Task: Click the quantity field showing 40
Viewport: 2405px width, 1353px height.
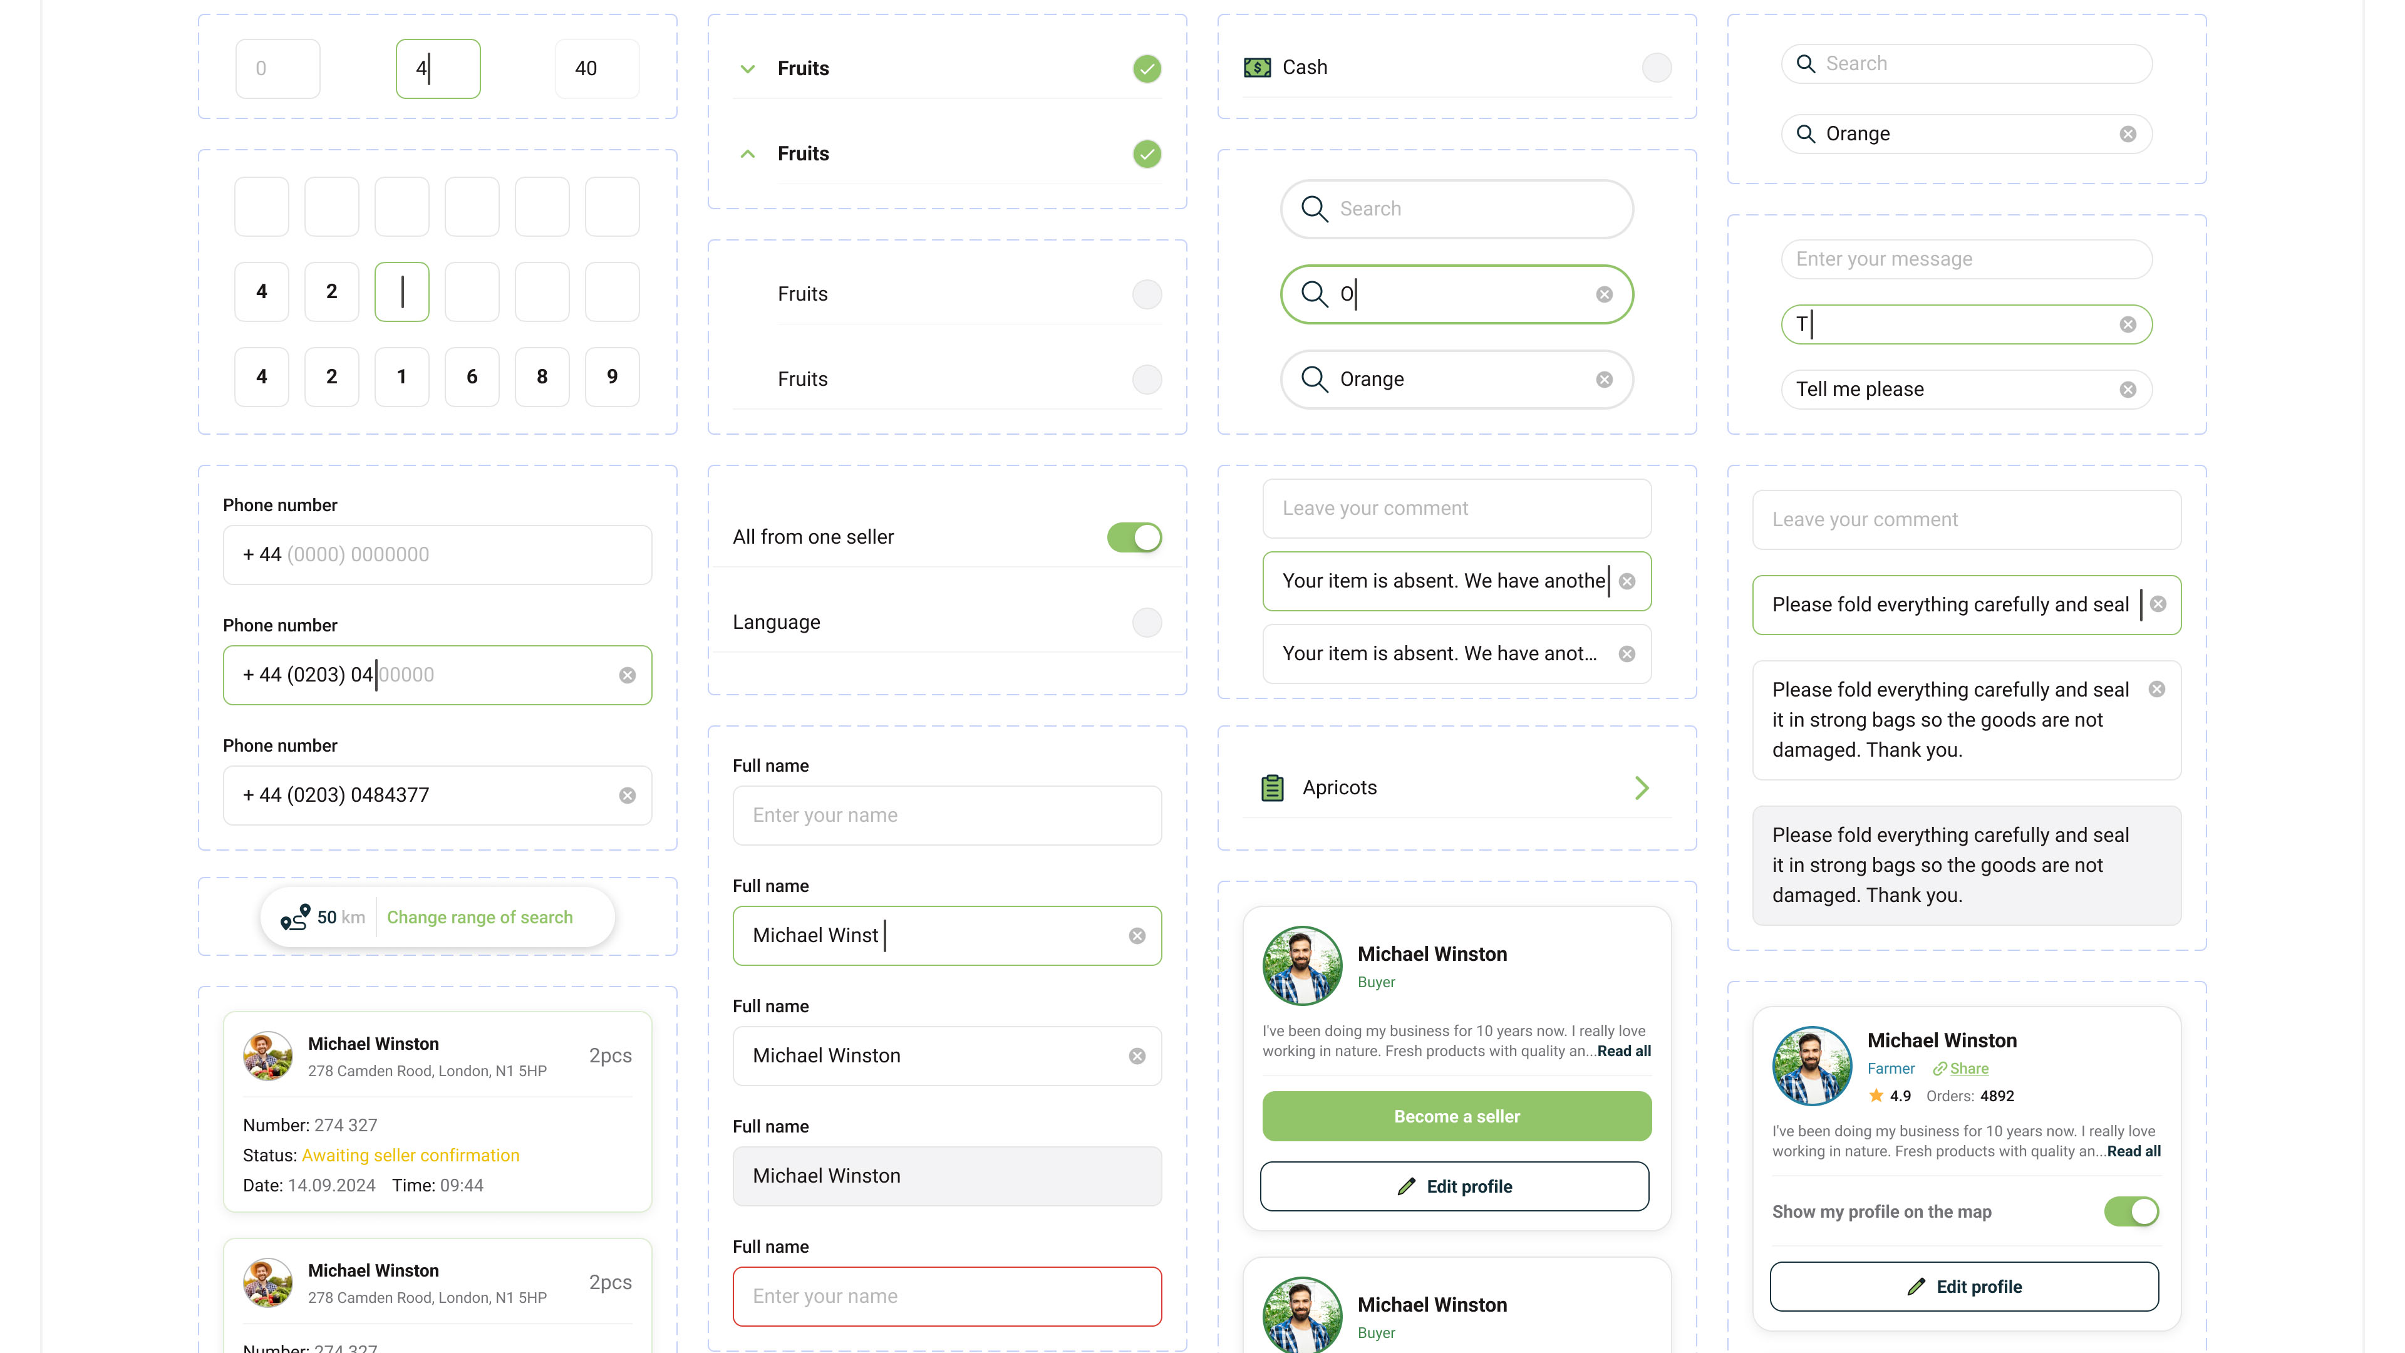Action: (x=597, y=68)
